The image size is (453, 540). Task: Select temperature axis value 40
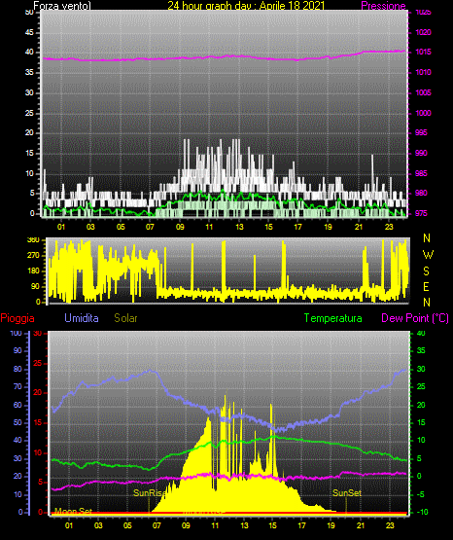pos(421,333)
